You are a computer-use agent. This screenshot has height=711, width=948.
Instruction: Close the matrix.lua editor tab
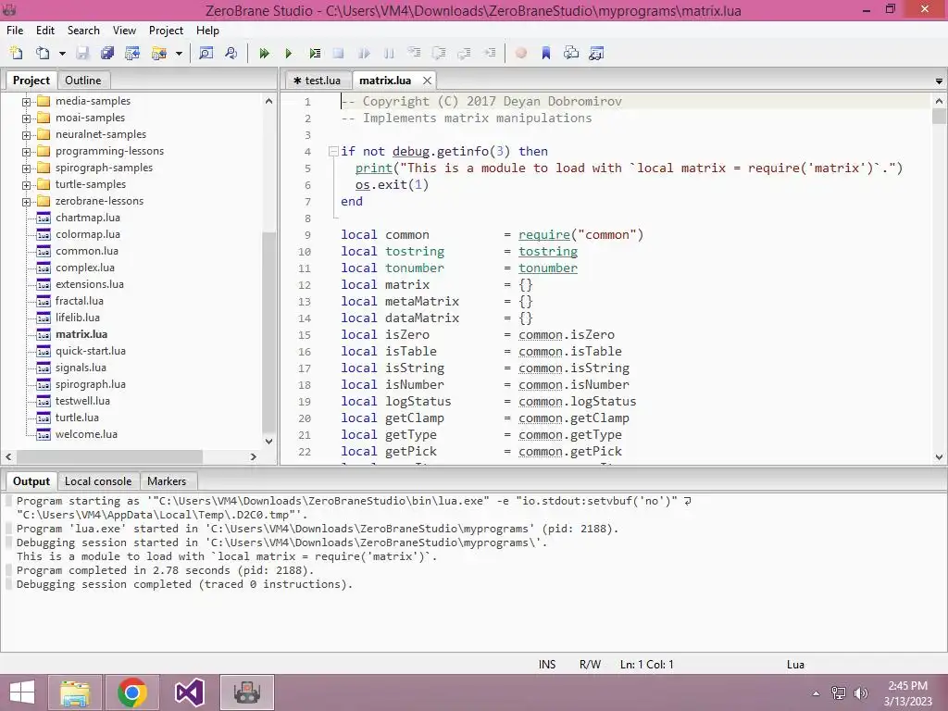click(x=428, y=81)
